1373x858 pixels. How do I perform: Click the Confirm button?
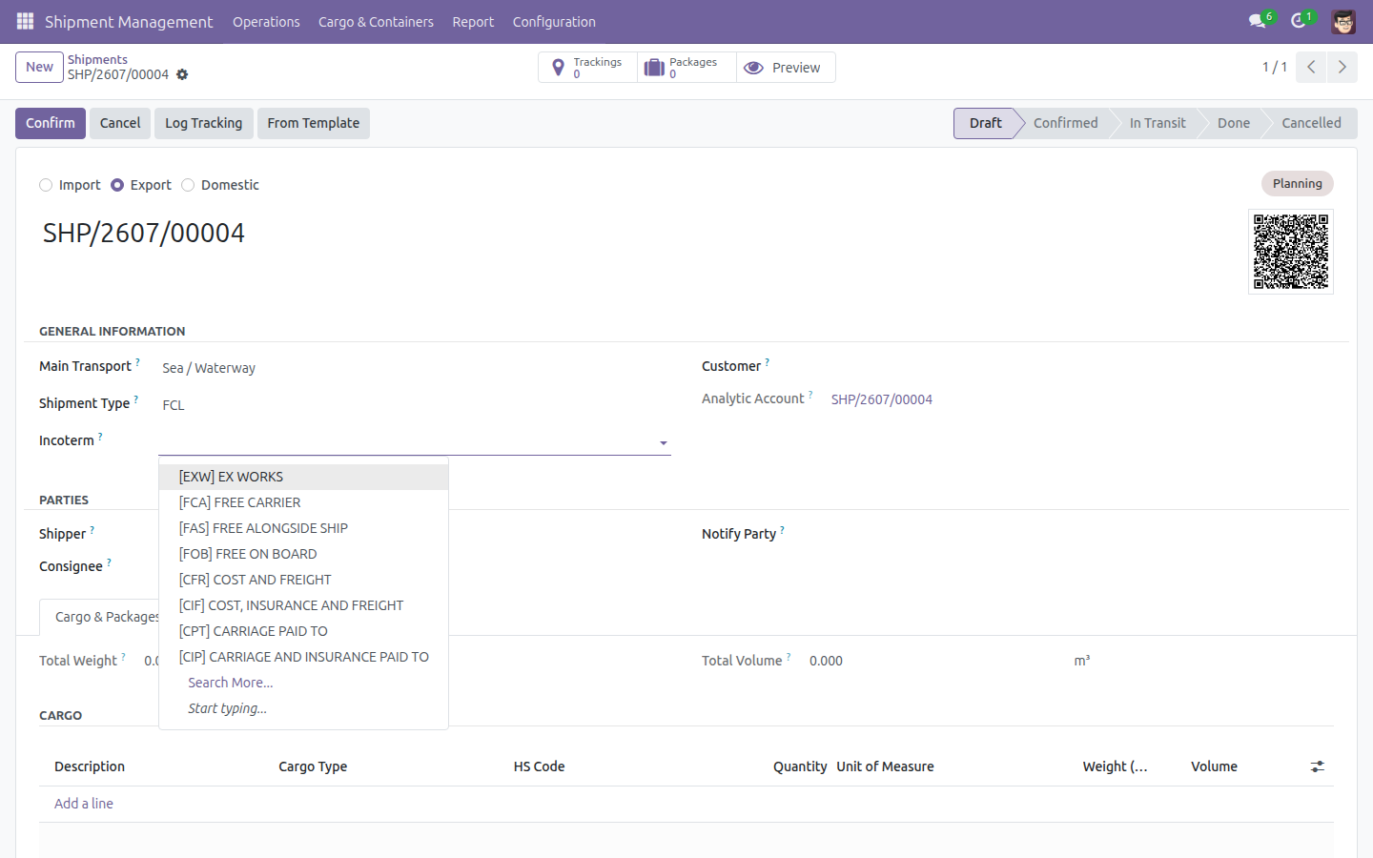51,123
